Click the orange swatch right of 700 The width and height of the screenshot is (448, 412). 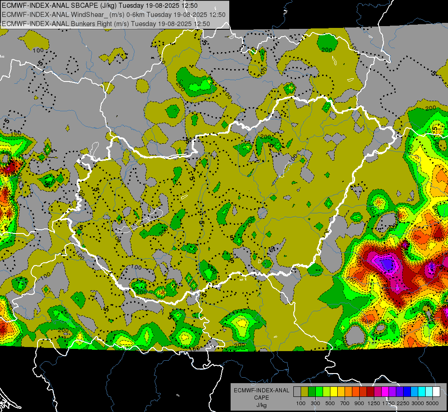348,392
